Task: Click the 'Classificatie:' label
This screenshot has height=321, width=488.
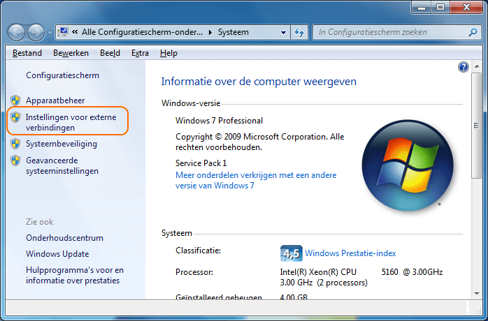Action: [x=198, y=250]
